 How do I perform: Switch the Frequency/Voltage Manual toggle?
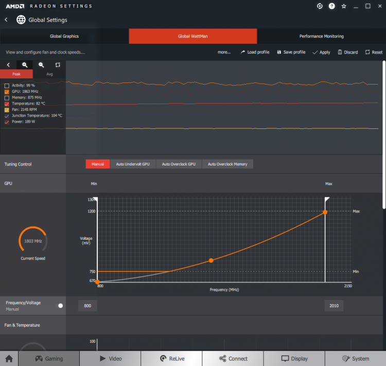tap(61, 306)
